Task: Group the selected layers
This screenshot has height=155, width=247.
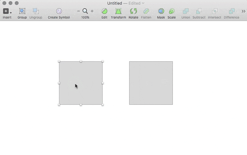Action: pyautogui.click(x=22, y=12)
